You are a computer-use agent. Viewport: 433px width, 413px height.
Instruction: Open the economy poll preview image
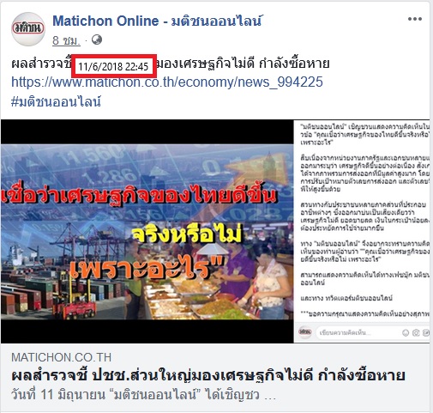(x=147, y=231)
